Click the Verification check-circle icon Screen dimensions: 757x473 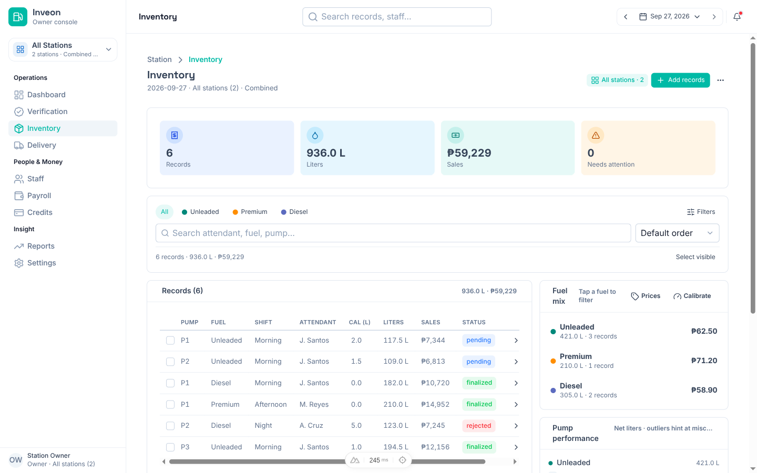click(19, 111)
